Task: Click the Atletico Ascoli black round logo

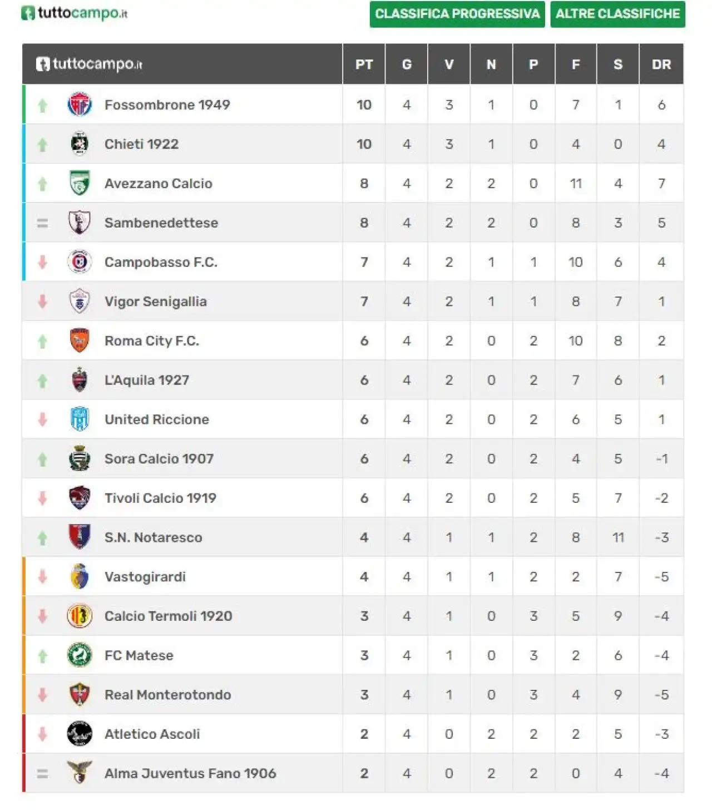Action: pos(80,734)
